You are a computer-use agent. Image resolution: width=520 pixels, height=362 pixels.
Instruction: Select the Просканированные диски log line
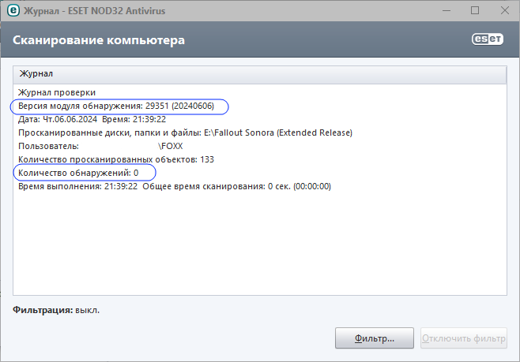pos(185,132)
